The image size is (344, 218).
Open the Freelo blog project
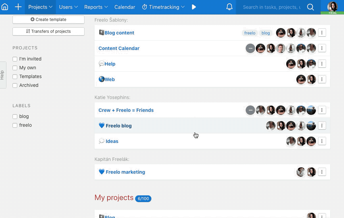119,126
